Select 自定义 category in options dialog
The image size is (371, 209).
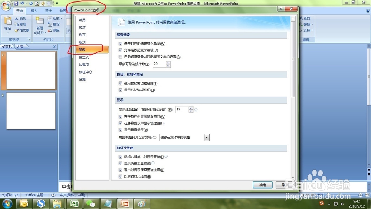point(84,57)
